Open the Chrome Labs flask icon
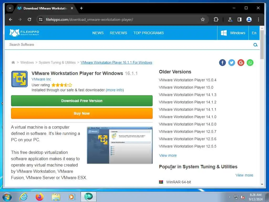Screen dimensions: 269x202 [x=230, y=19]
